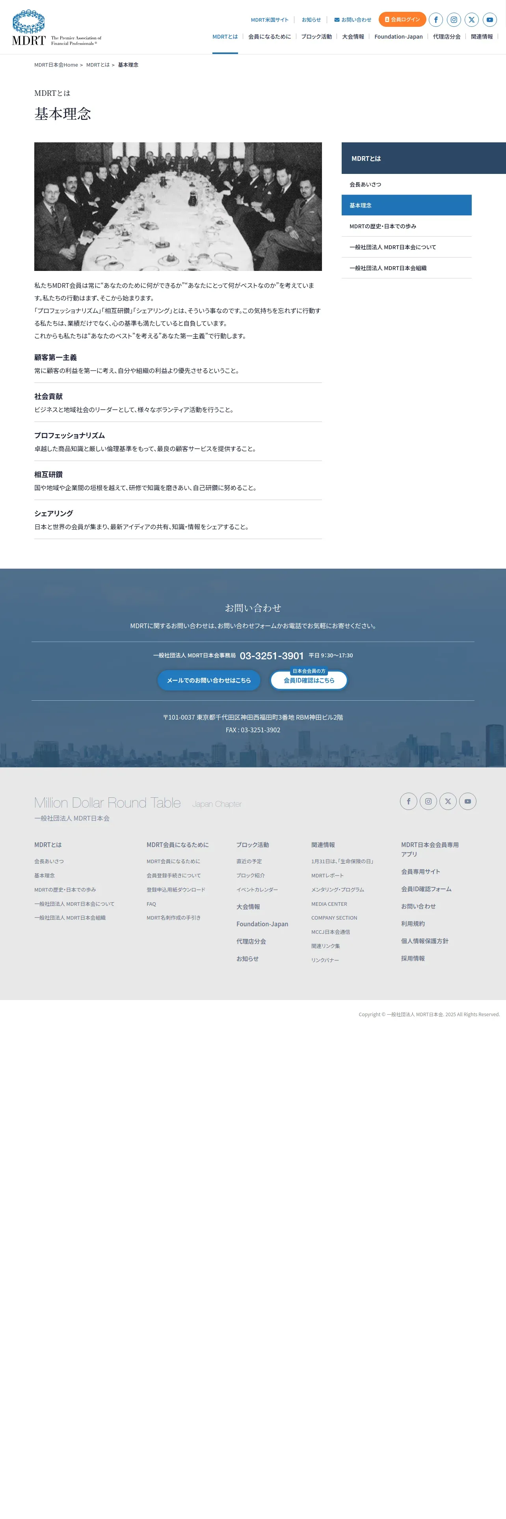The height and width of the screenshot is (1519, 506).
Task: Open 一般社団法人 MDRT日本会組織 sidebar item
Action: (406, 268)
